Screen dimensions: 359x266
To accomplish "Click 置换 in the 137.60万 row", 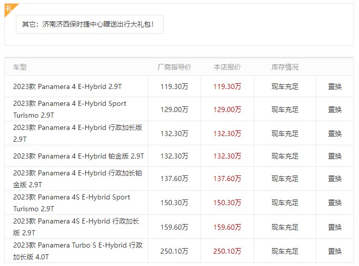I will pos(335,179).
